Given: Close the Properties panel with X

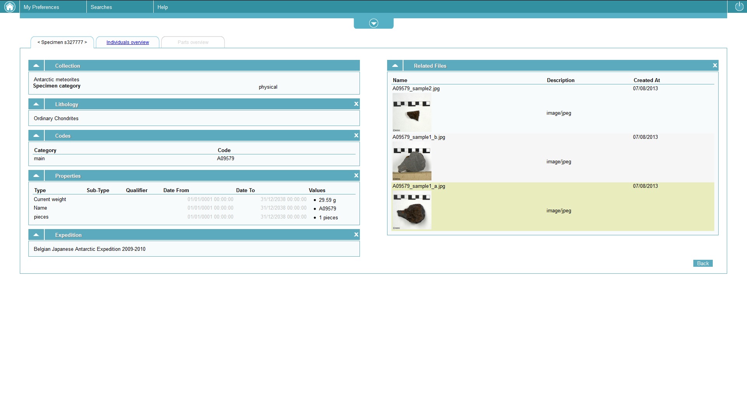Looking at the screenshot, I should [x=356, y=175].
